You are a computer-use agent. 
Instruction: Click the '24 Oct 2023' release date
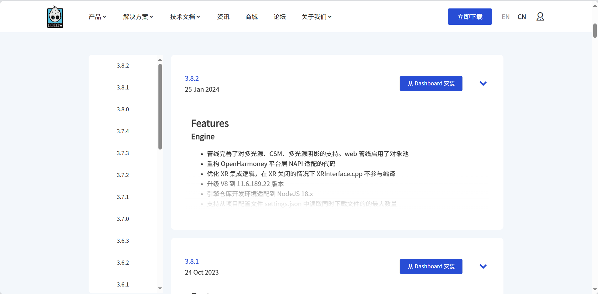202,272
